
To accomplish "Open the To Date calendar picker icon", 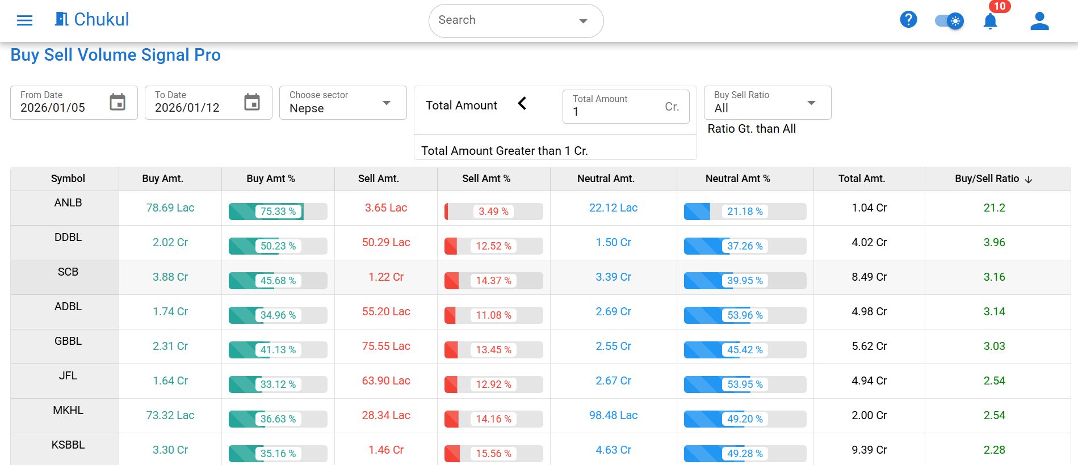I will [x=252, y=102].
